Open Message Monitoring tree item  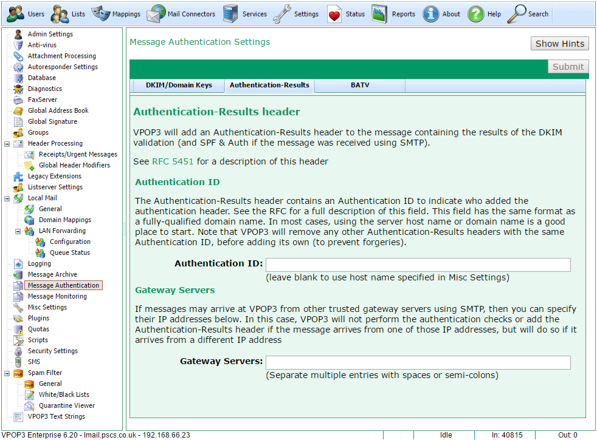[57, 296]
